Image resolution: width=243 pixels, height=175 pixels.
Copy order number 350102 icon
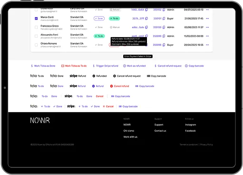click(x=164, y=10)
